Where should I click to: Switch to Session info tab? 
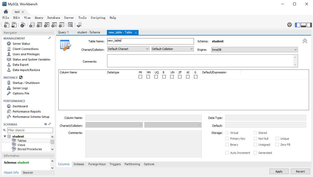coord(28,173)
